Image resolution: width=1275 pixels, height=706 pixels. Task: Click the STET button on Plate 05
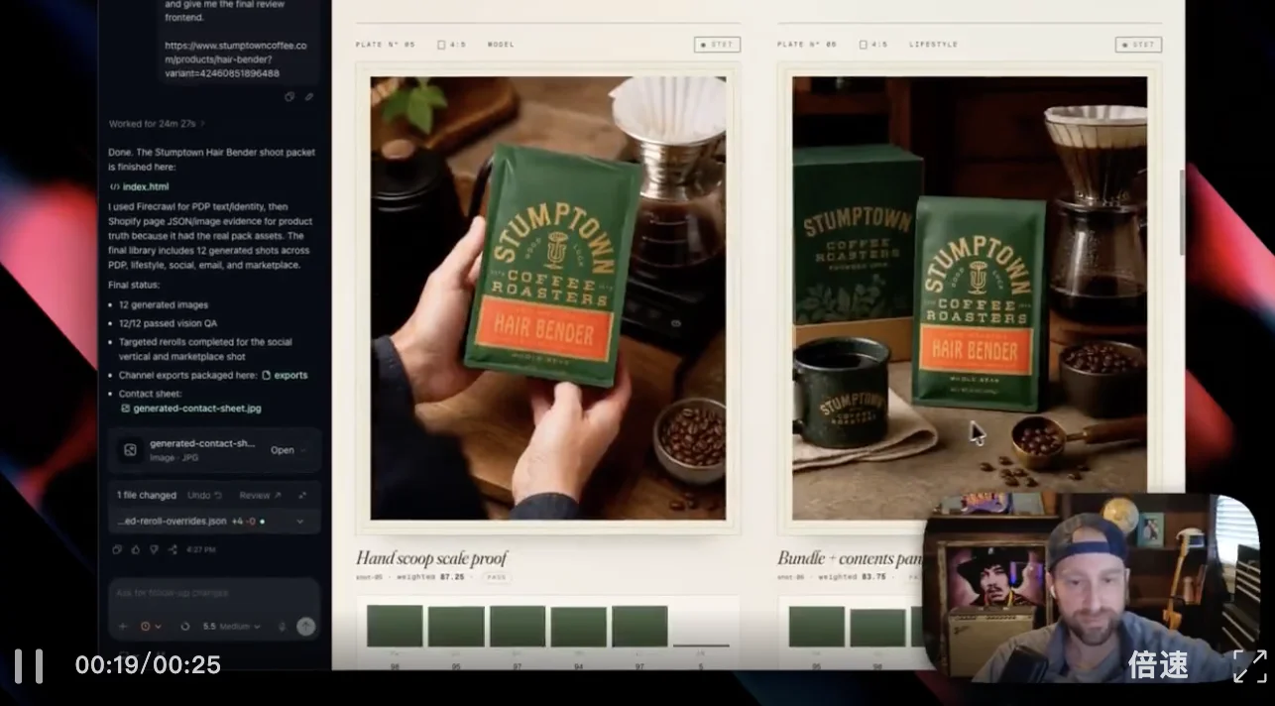pos(717,45)
